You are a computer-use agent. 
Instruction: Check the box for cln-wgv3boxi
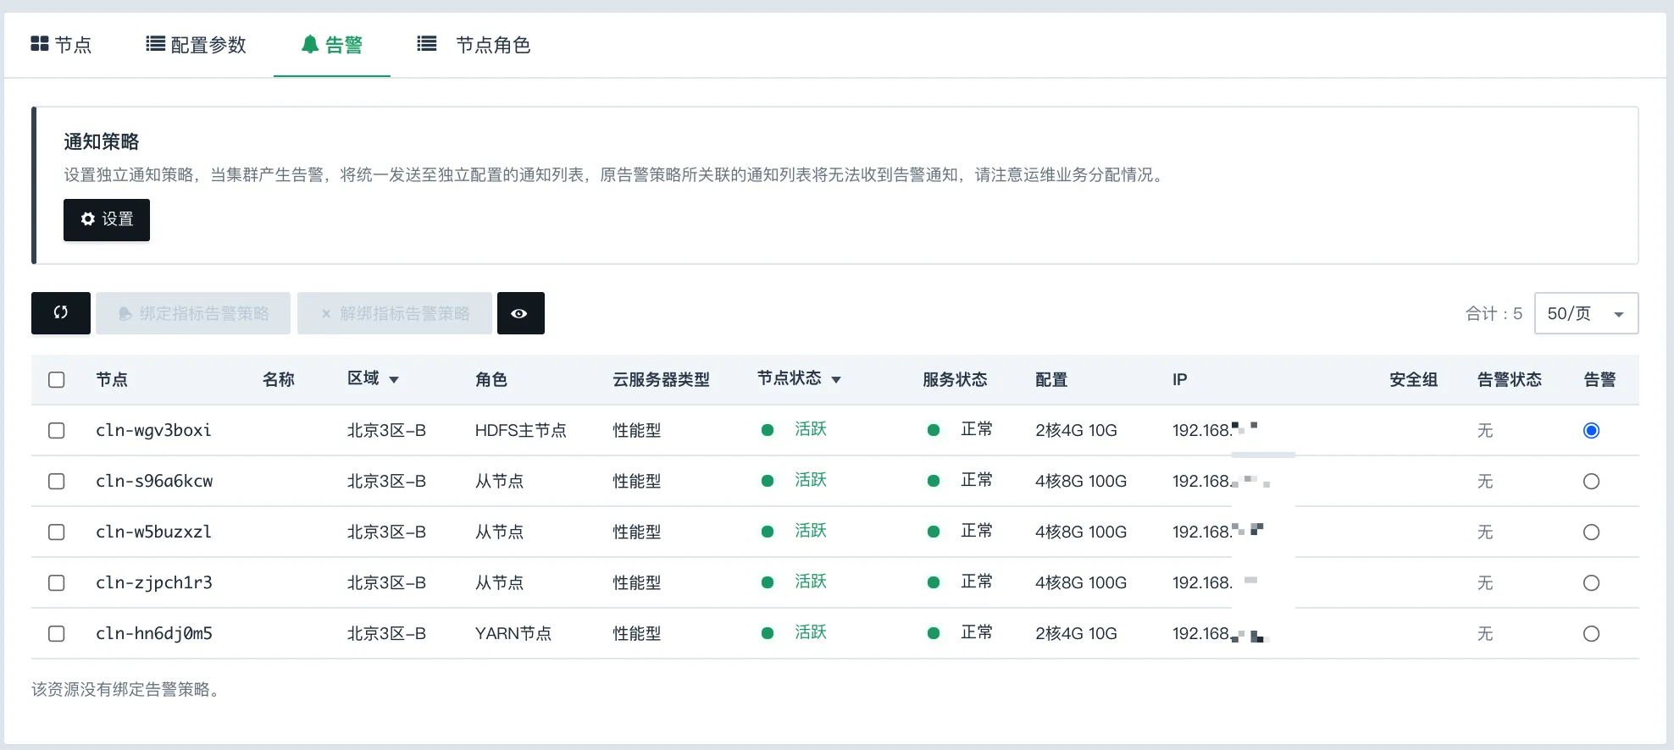tap(57, 431)
